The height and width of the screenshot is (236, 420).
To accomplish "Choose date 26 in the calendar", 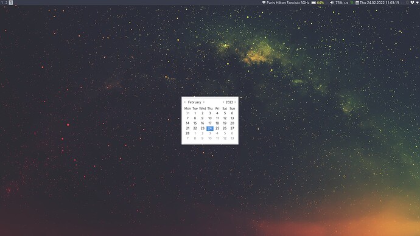I will tap(225, 128).
